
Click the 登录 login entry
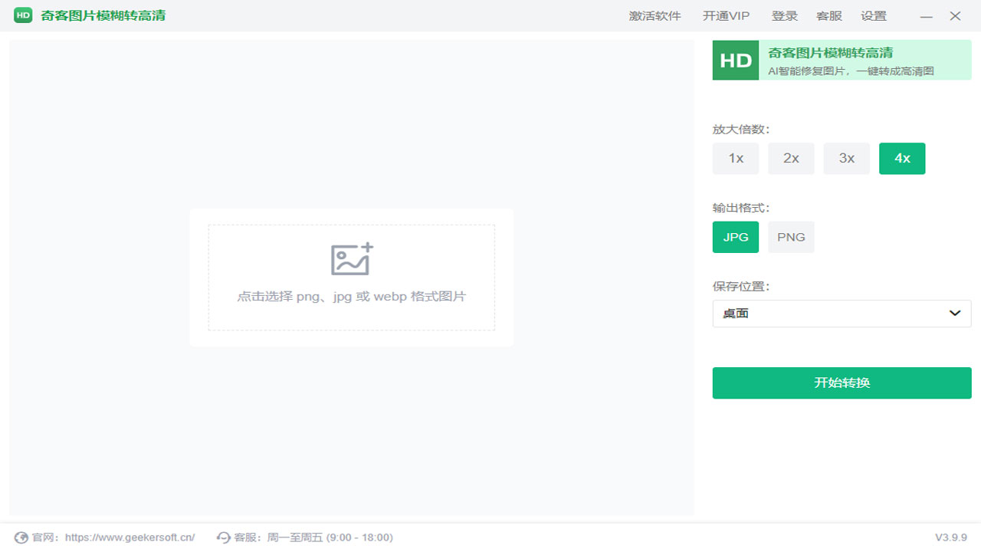click(x=785, y=15)
